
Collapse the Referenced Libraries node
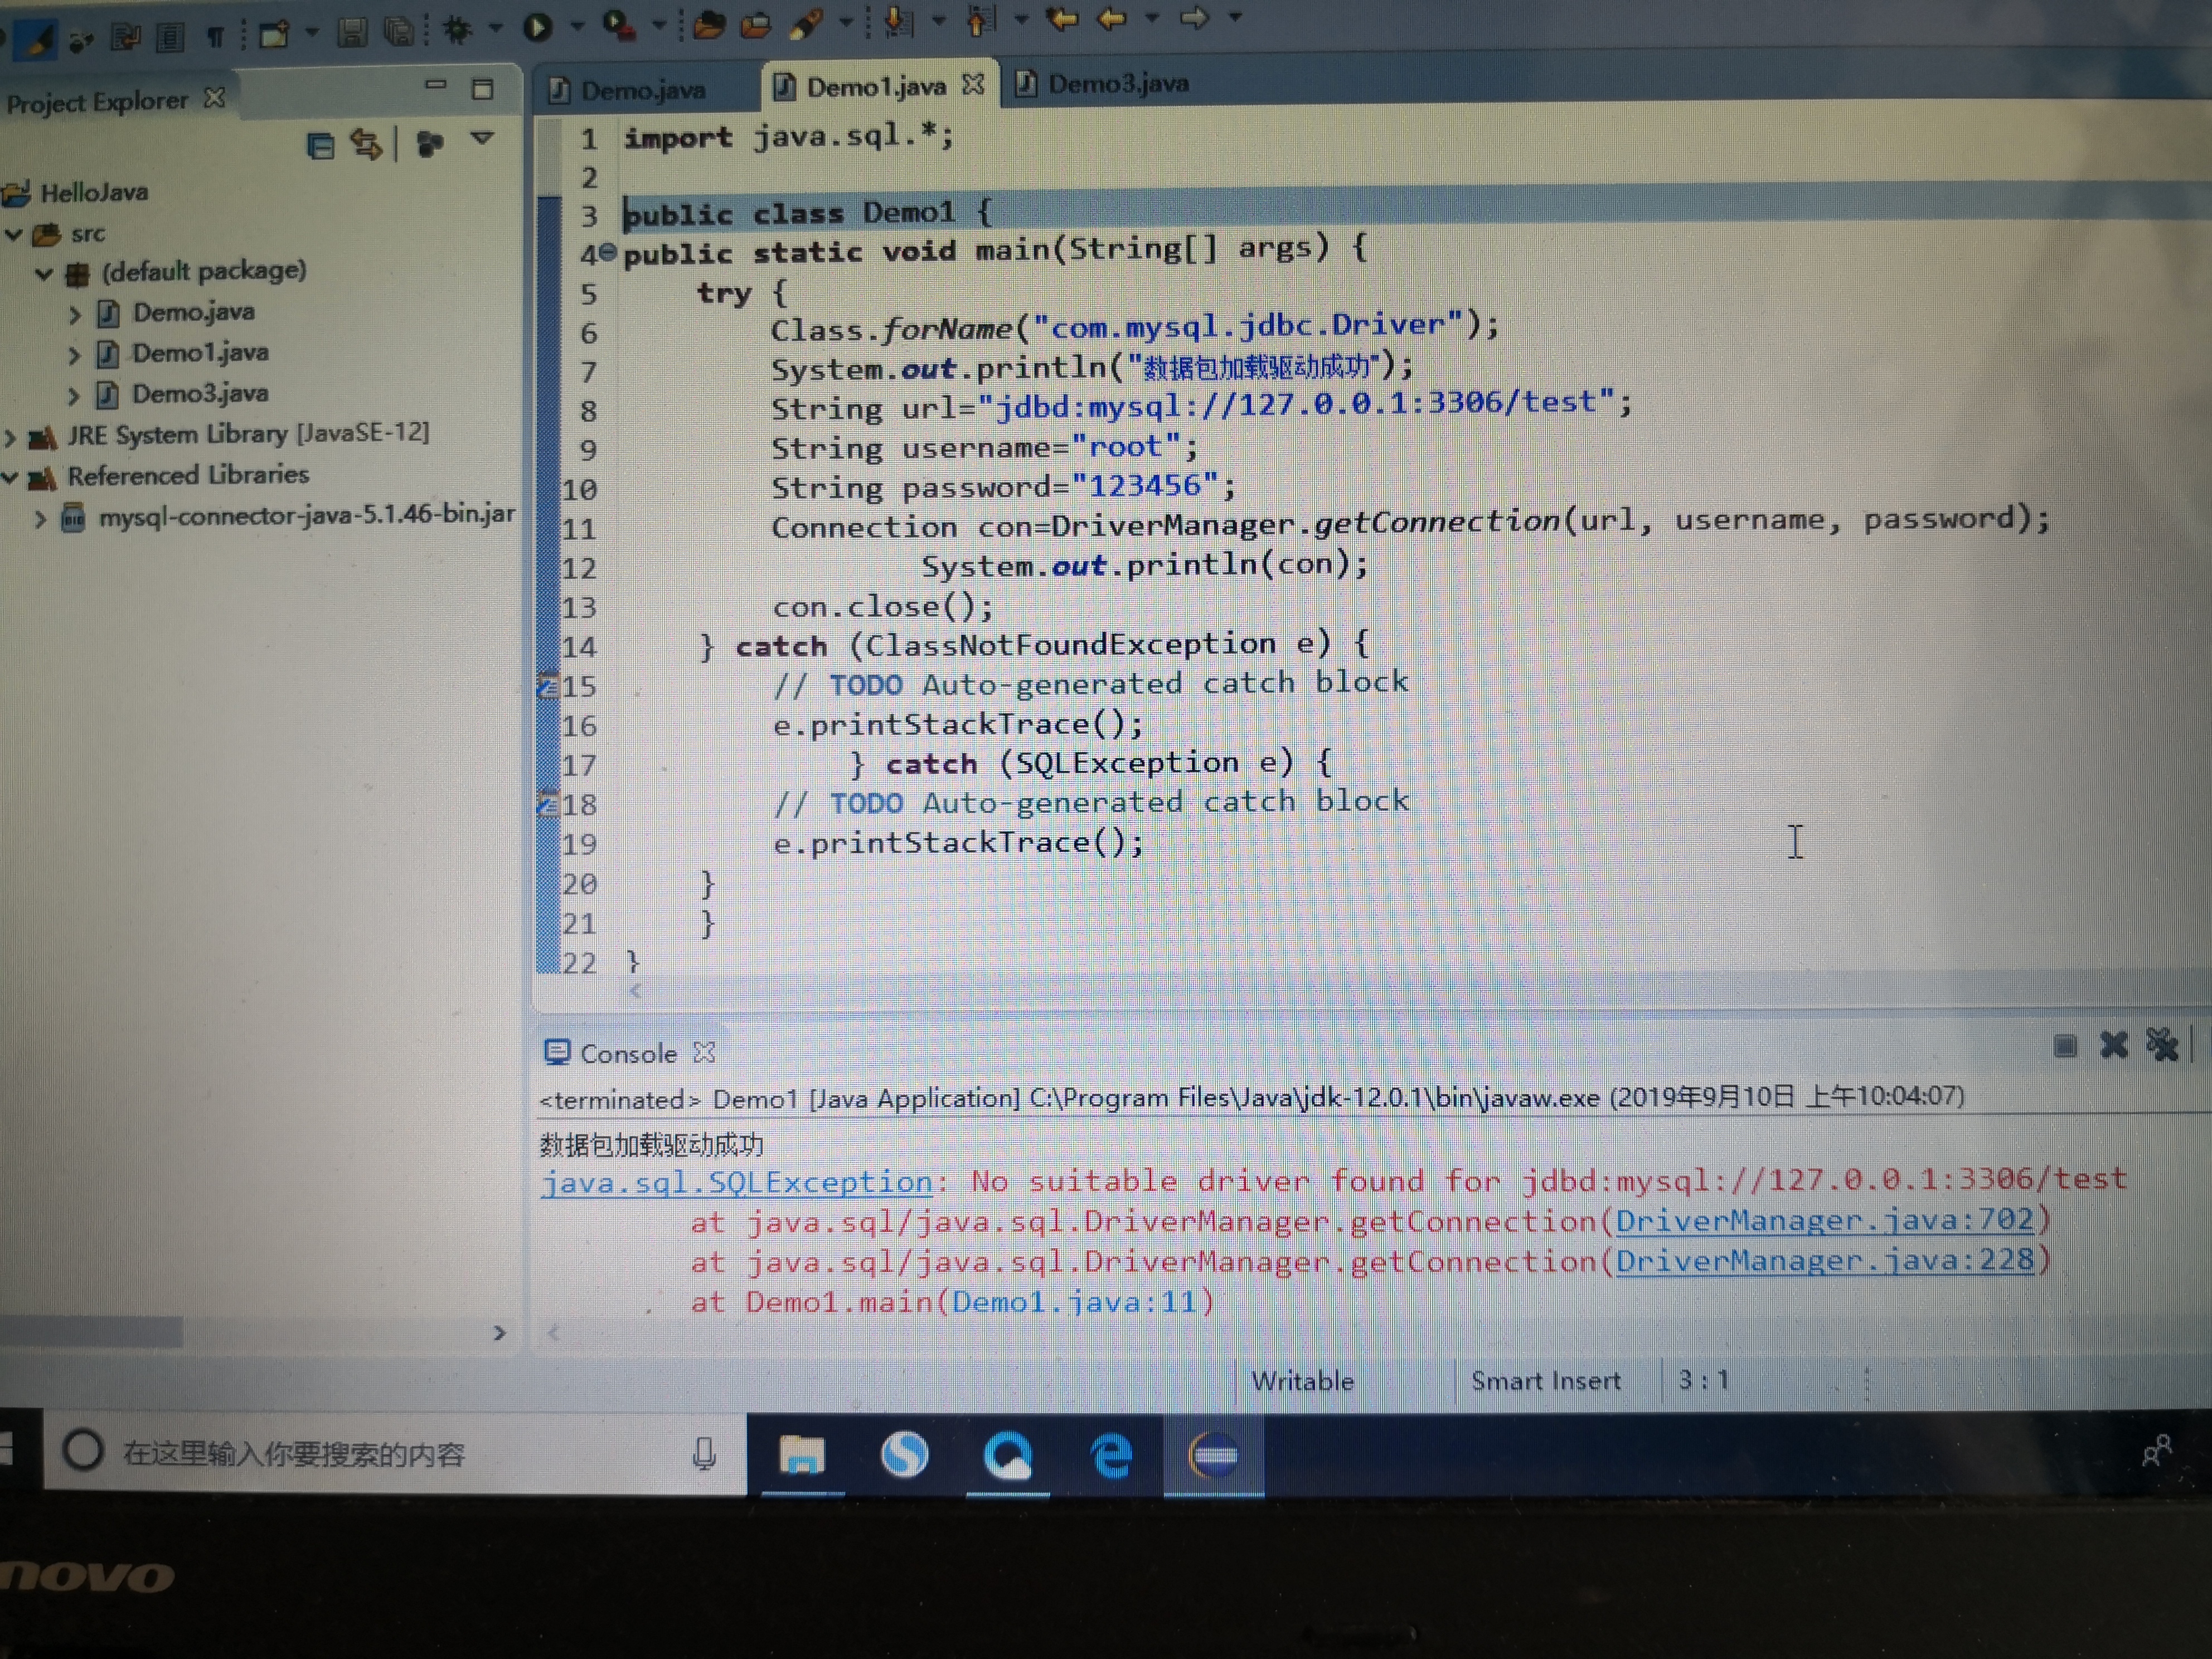point(10,478)
